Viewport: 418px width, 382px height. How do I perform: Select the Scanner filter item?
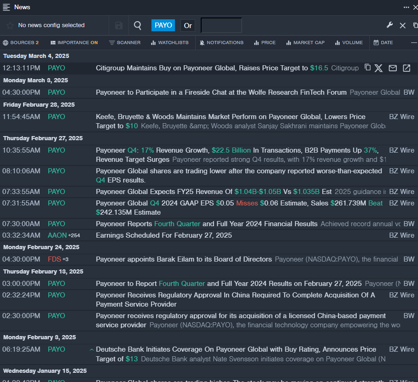125,43
